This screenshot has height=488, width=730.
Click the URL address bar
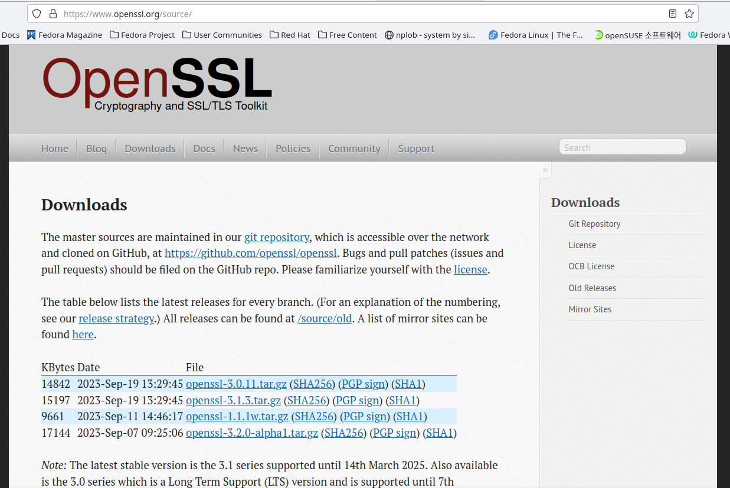363,14
